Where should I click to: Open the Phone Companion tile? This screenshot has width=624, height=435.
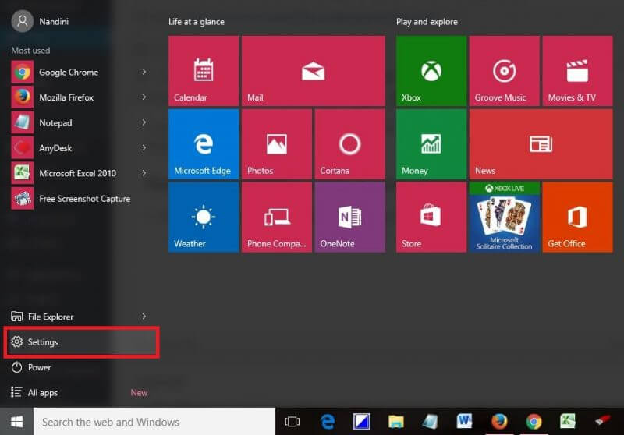pos(277,217)
